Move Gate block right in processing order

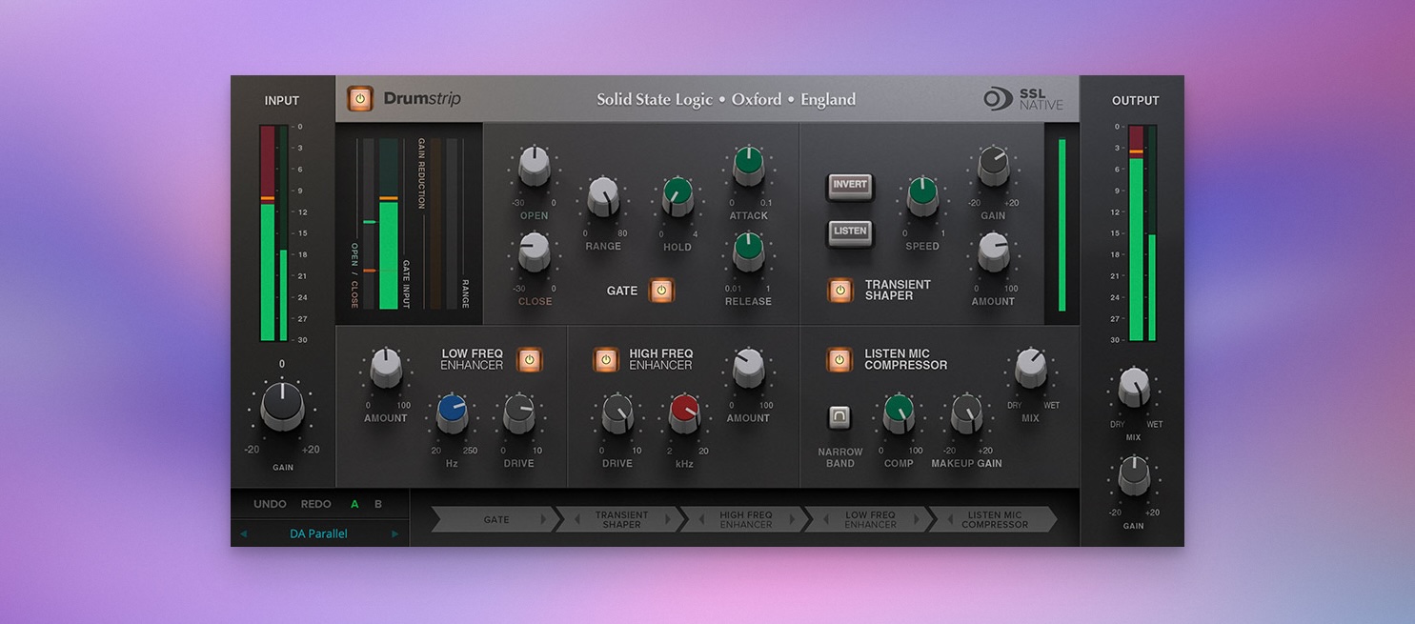click(544, 520)
